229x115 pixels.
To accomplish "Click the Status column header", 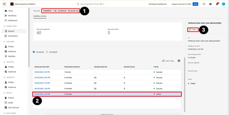I will click(x=156, y=67).
